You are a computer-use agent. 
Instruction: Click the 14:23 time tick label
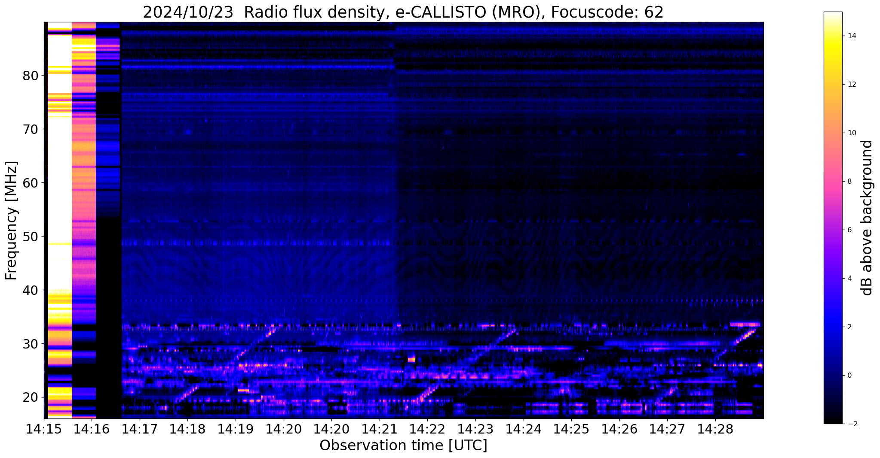pos(475,430)
